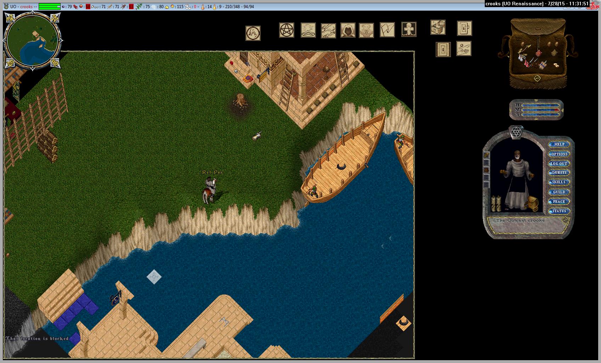Click the mounted character named Rel Por

click(209, 190)
